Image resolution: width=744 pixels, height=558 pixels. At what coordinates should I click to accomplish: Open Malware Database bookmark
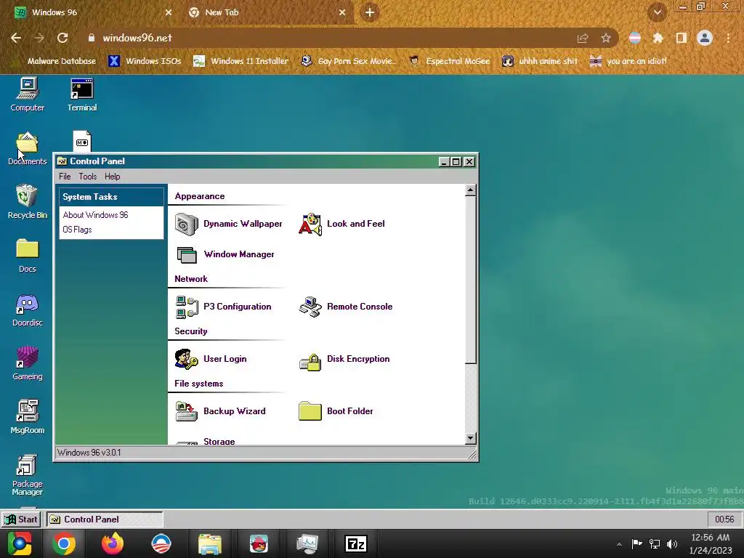[x=54, y=61]
